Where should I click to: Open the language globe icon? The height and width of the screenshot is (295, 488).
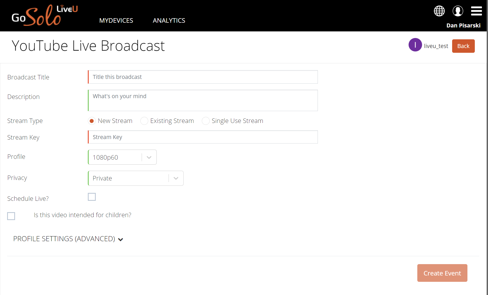439,11
